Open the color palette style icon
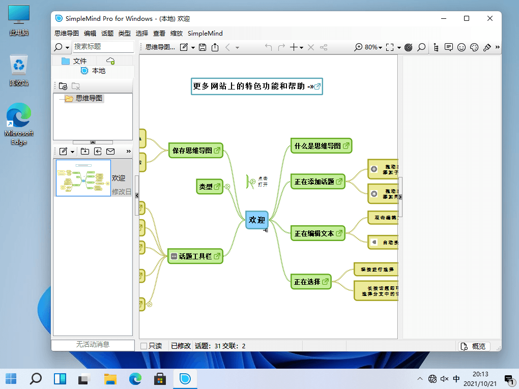The height and width of the screenshot is (389, 519). [x=474, y=47]
